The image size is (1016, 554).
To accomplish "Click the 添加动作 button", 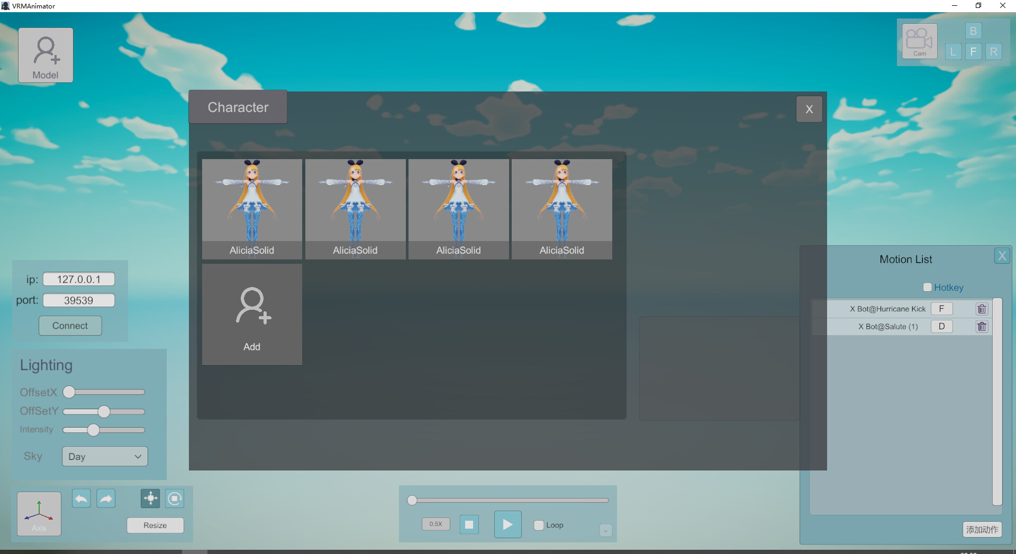I will point(983,529).
